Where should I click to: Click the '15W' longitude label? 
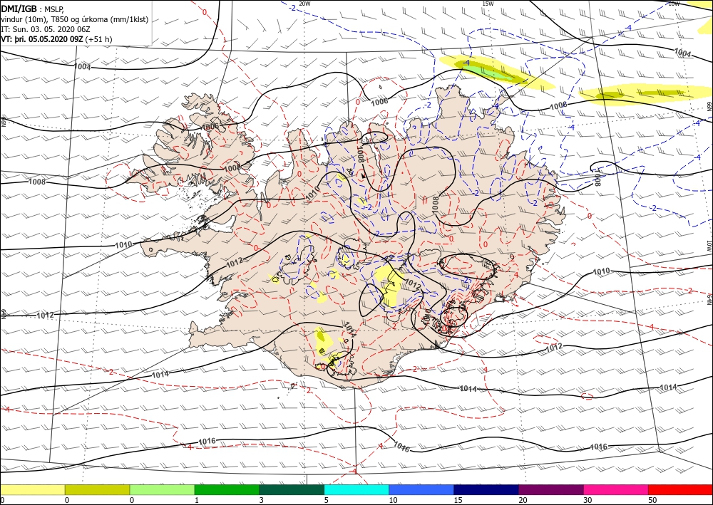pyautogui.click(x=488, y=4)
